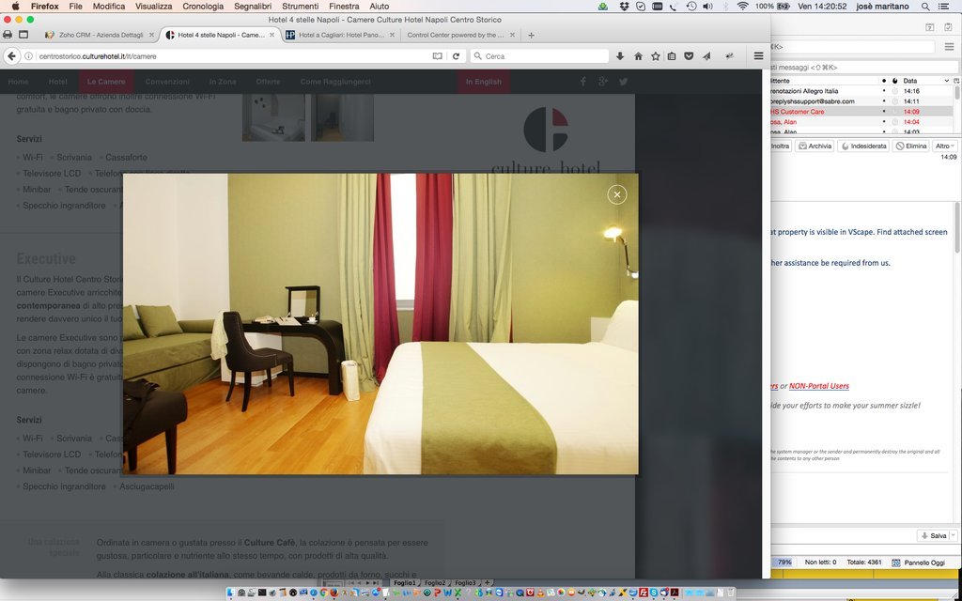Image resolution: width=962 pixels, height=601 pixels.
Task: Select Foglio2 sheet tab
Action: [435, 582]
